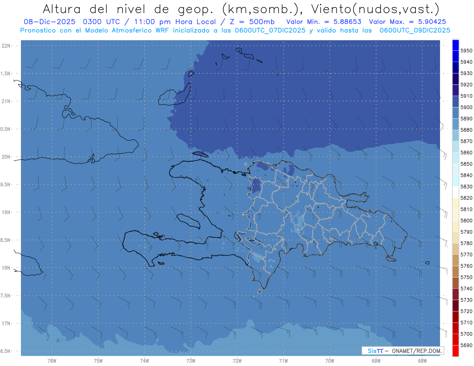The width and height of the screenshot is (474, 366).
Task: Click the '11:00 pm Hora Local' text
Action: 174,22
